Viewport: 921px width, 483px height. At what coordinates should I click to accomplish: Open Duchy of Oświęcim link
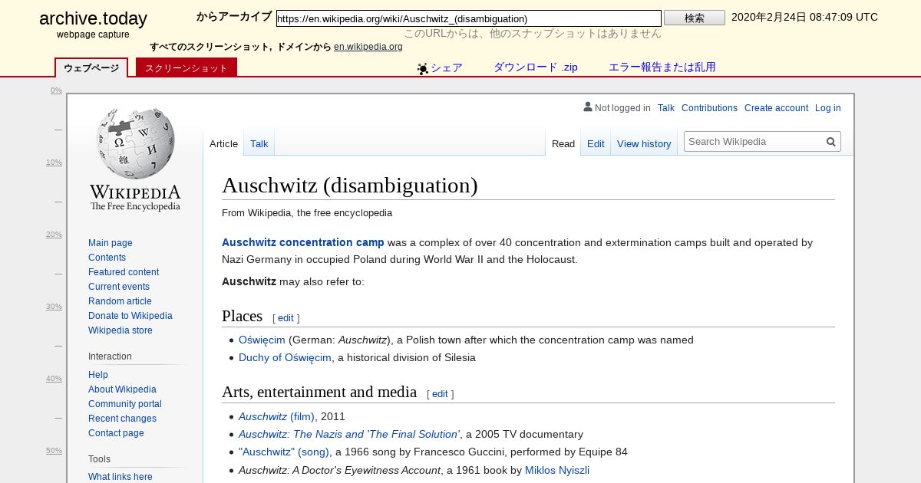[x=285, y=358]
